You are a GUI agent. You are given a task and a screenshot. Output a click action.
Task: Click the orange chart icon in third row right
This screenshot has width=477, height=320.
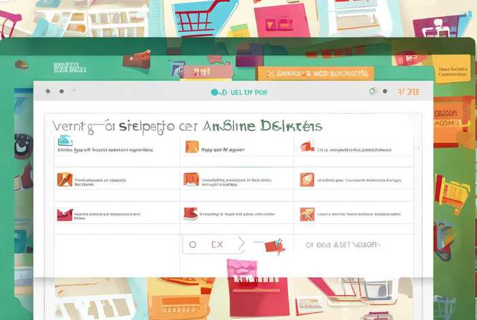[x=307, y=214]
